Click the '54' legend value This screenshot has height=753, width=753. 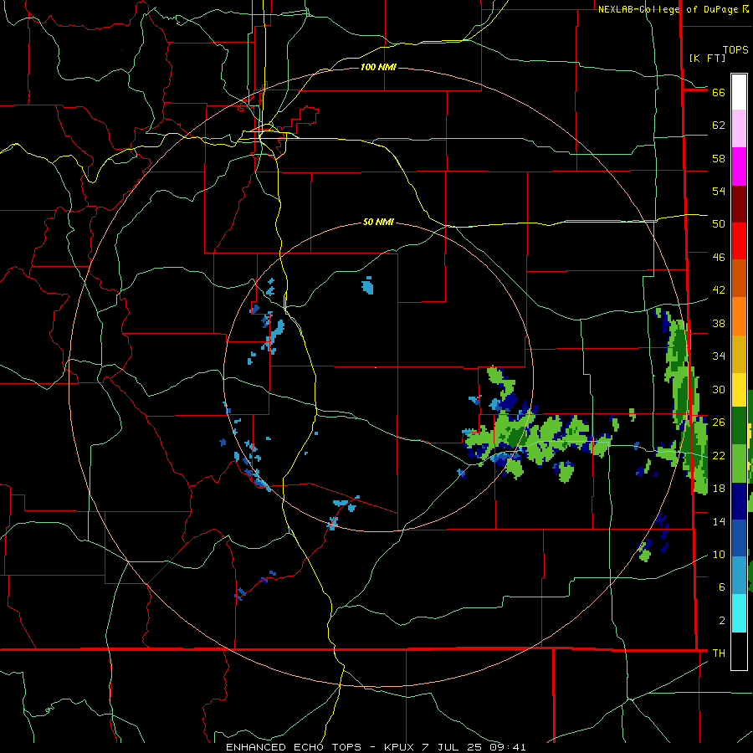[x=719, y=191]
